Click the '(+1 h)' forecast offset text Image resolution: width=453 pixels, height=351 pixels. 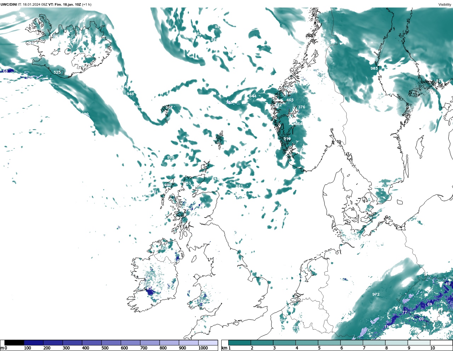click(x=87, y=4)
